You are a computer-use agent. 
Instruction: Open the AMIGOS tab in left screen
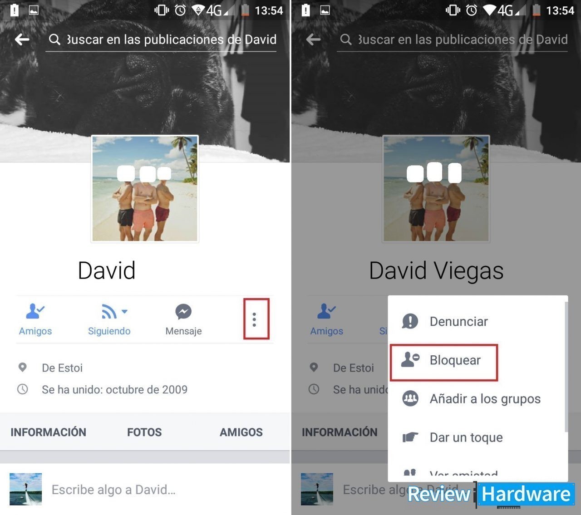tap(241, 432)
